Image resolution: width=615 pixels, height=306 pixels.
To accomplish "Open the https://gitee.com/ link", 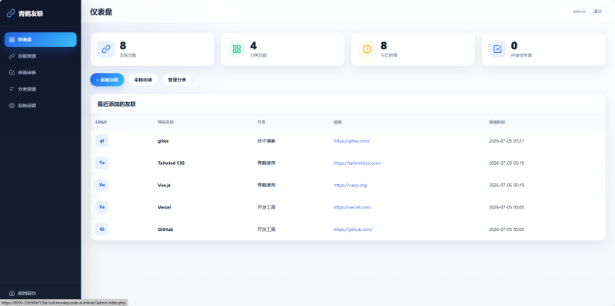I will click(x=351, y=141).
